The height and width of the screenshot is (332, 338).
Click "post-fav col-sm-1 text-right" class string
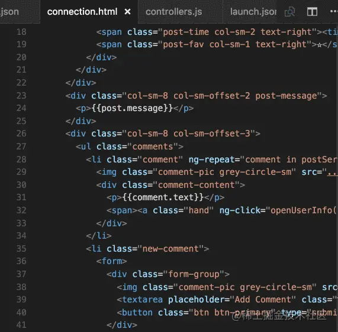coord(235,44)
